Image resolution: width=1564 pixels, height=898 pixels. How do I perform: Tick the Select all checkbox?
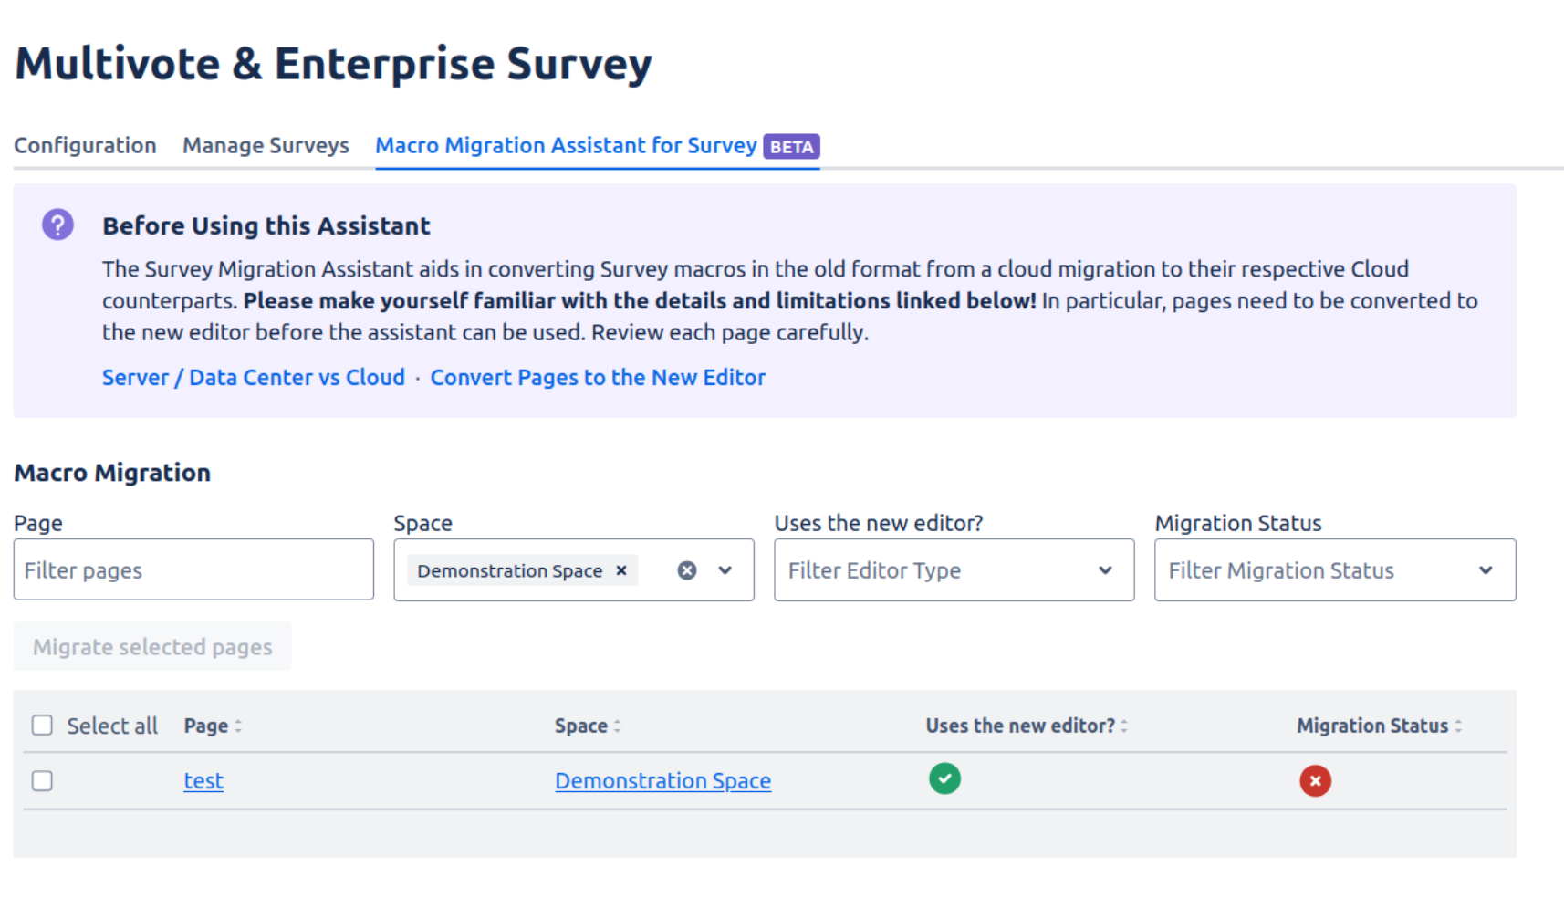(x=42, y=726)
